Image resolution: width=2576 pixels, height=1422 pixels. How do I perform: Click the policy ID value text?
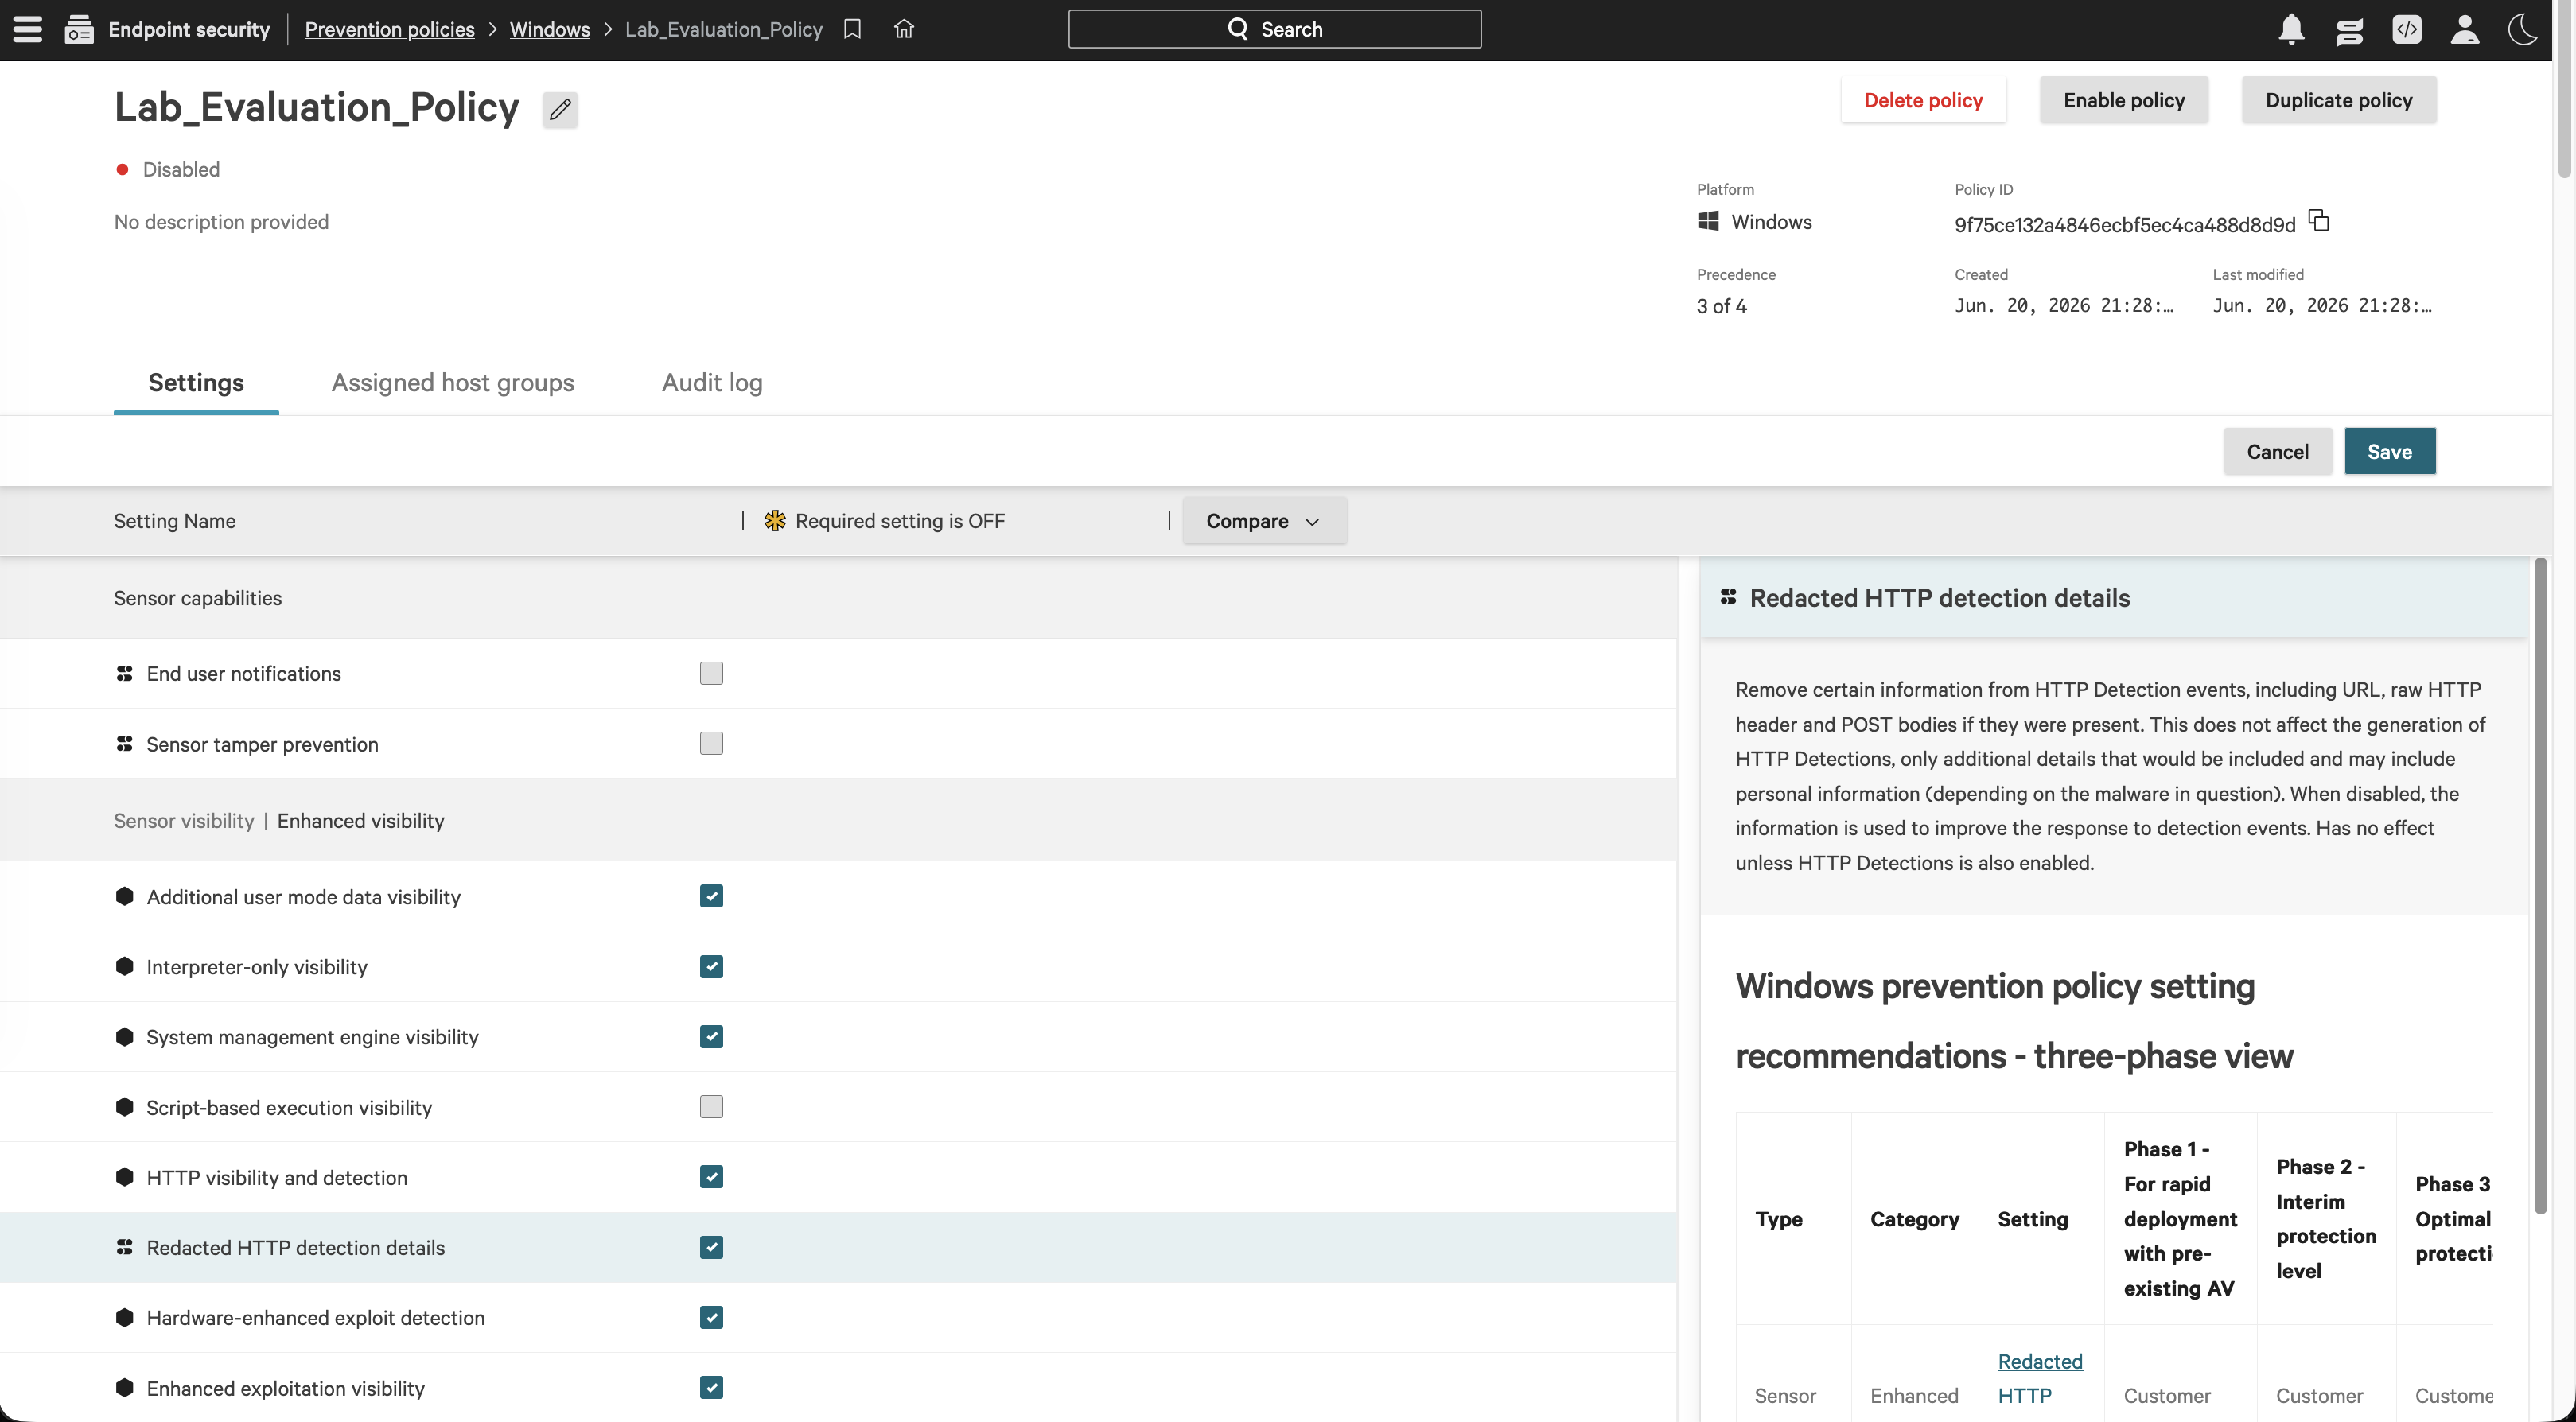2125,224
